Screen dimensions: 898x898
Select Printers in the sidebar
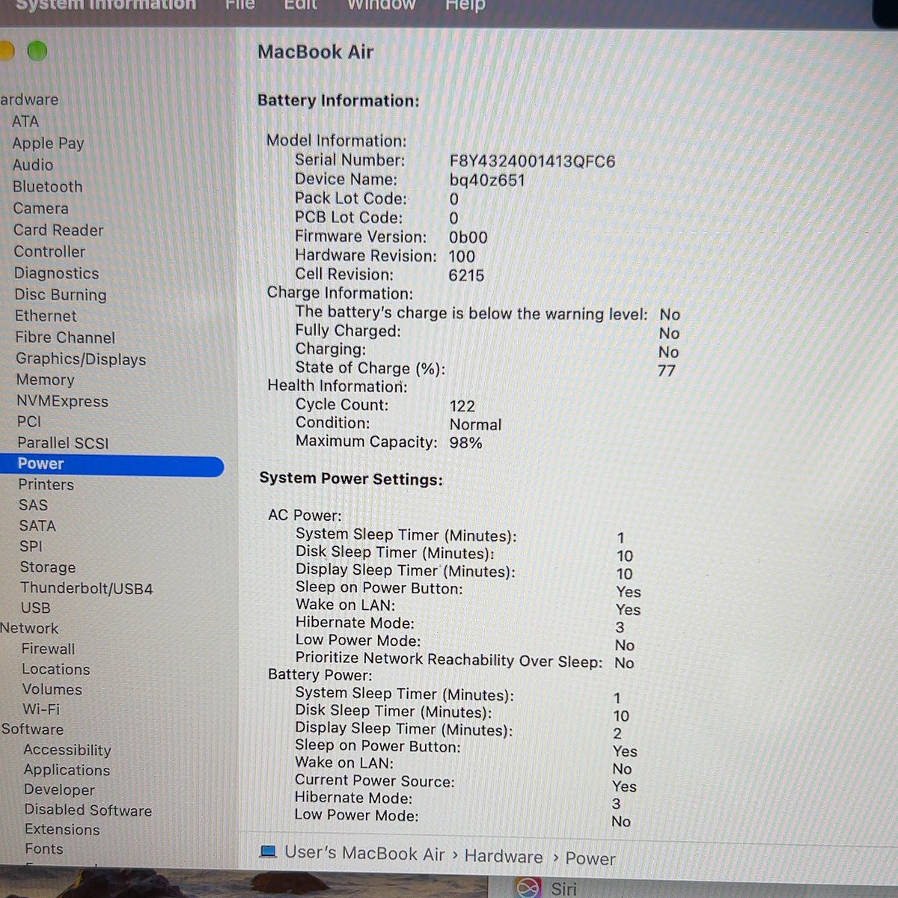46,484
